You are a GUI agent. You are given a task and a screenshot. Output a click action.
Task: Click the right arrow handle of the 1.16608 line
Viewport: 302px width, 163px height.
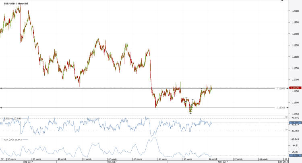coord(288,88)
